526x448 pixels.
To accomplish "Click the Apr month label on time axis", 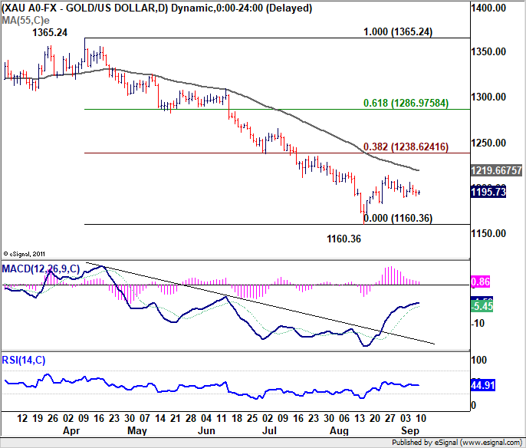I will click(71, 430).
